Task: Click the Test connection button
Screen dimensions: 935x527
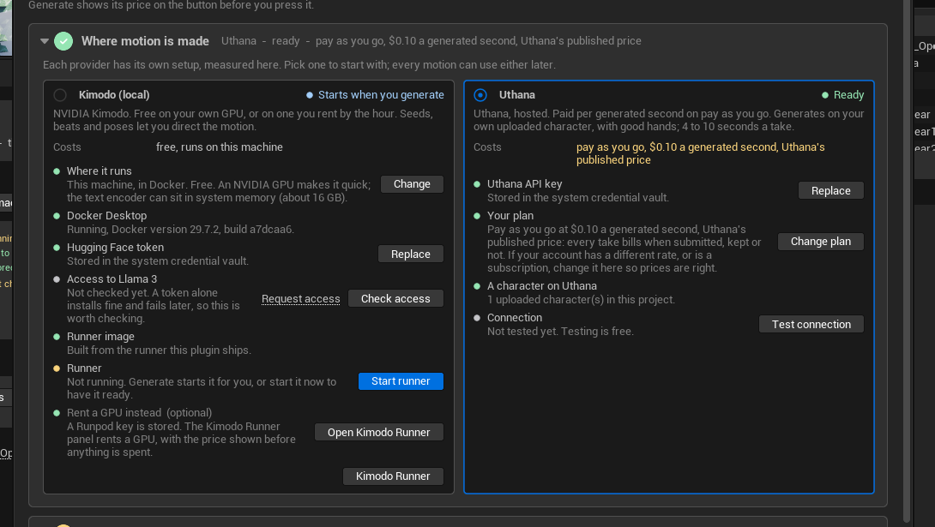Action: click(811, 324)
